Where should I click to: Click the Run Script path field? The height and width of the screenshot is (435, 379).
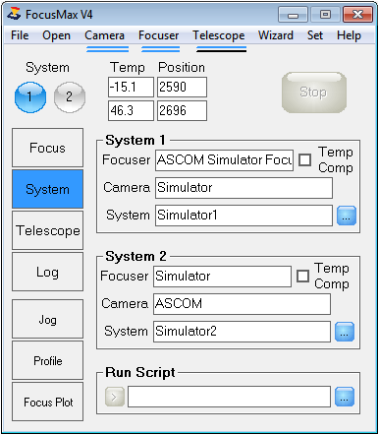(229, 397)
